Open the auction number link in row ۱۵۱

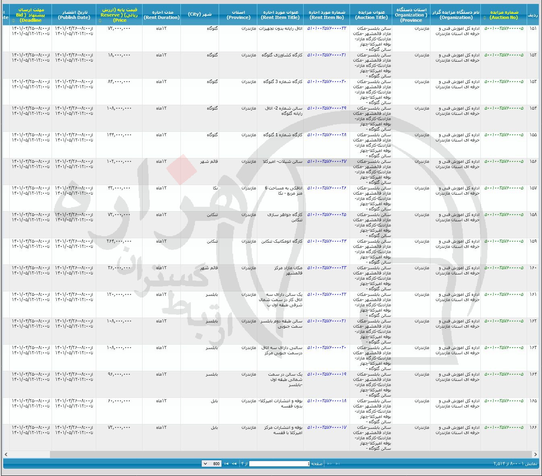tap(504, 29)
